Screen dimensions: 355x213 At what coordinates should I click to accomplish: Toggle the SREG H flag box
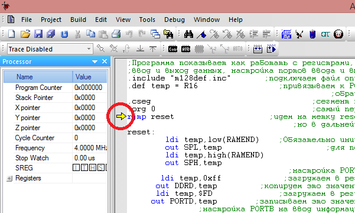click(x=92, y=168)
